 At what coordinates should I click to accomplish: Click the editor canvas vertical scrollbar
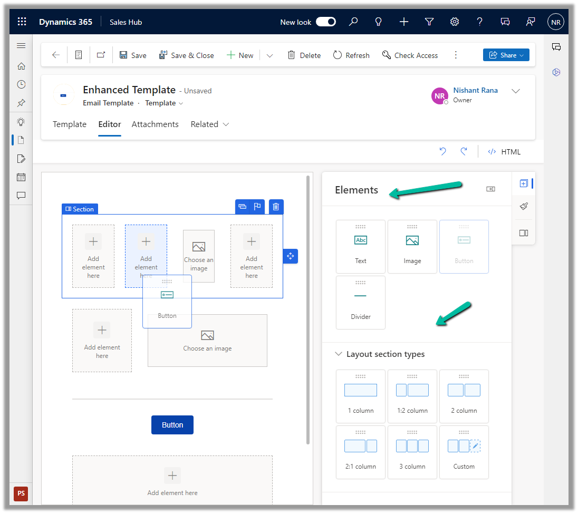pos(307,310)
